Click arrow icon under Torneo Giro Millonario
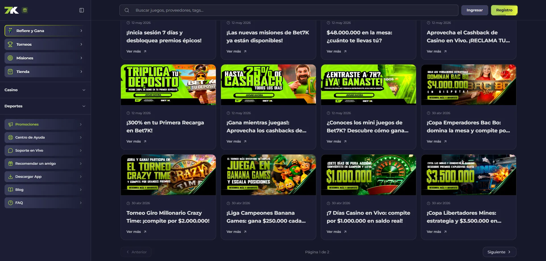The width and height of the screenshot is (546, 261). tap(145, 232)
